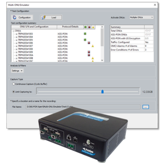Open the Activate ONUs dropdown
163x163 pixels.
(141, 17)
